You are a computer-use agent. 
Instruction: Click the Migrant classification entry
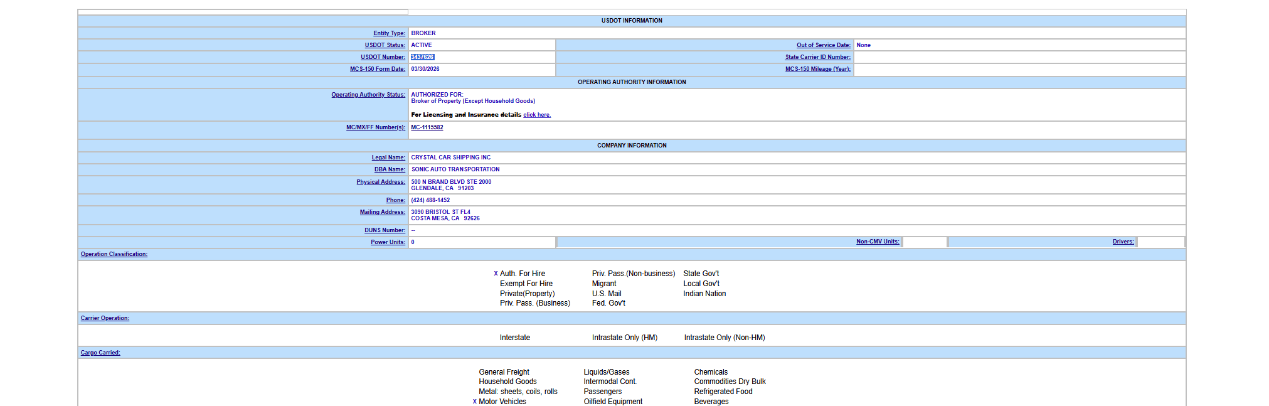point(604,284)
